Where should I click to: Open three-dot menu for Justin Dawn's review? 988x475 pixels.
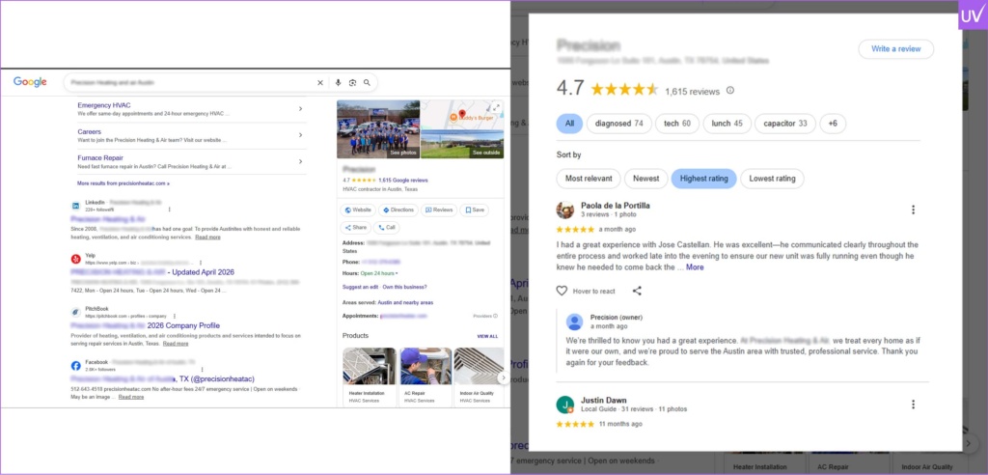pos(913,405)
